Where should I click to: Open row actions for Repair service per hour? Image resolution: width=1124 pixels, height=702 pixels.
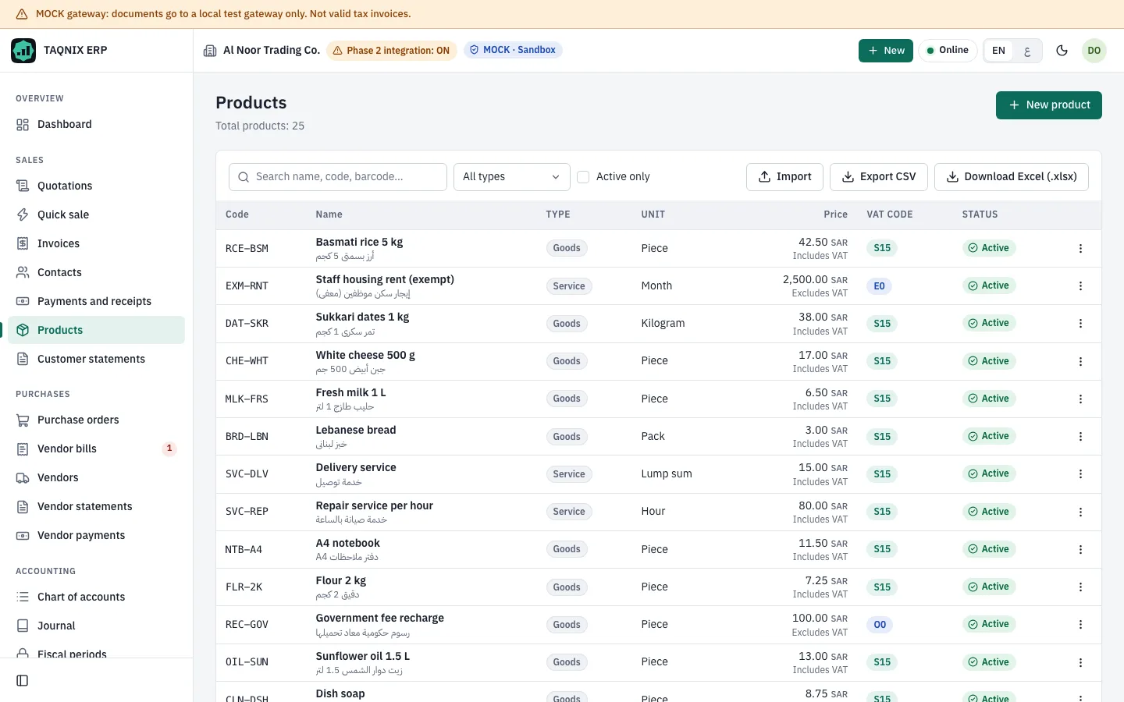tap(1080, 512)
